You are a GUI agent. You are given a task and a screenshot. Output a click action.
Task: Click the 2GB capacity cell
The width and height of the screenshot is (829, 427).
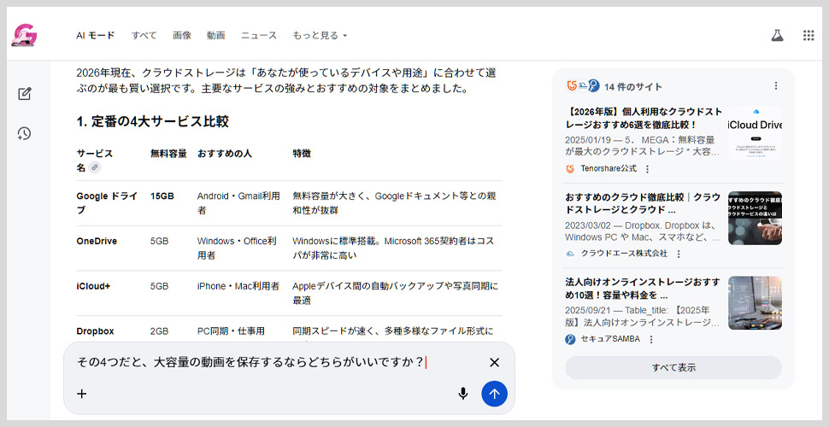159,331
